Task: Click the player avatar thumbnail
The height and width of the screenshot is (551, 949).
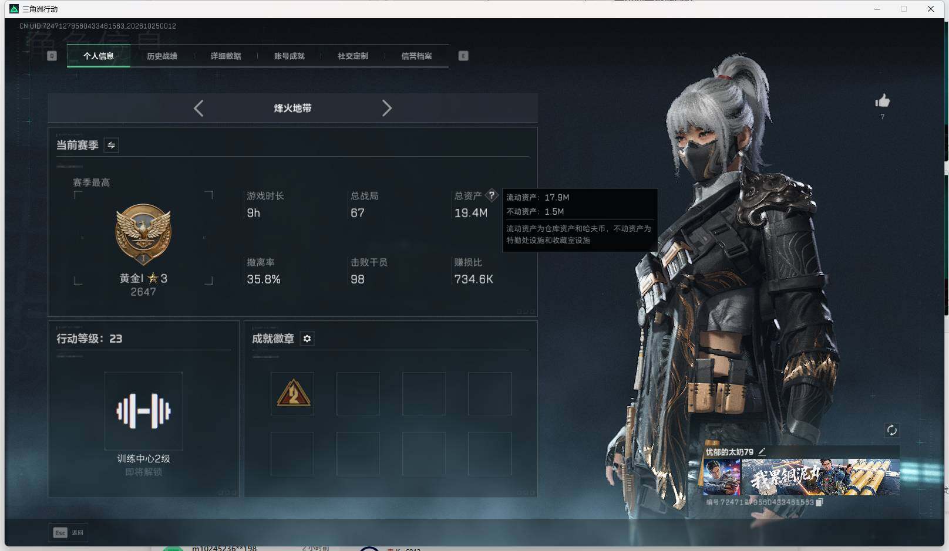Action: click(722, 477)
